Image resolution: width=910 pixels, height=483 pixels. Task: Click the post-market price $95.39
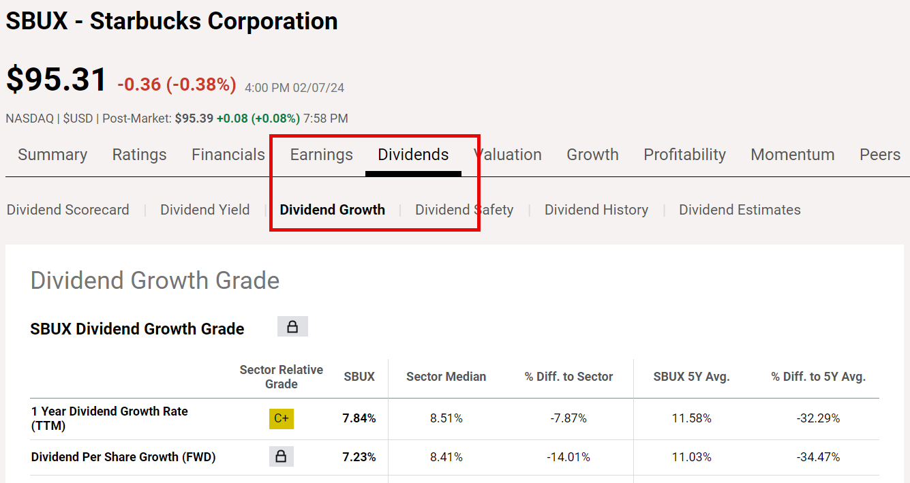(194, 119)
